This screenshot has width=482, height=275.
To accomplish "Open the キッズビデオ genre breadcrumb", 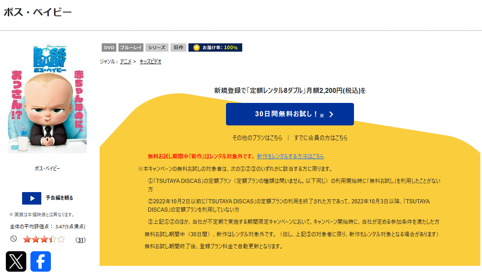I will pyautogui.click(x=151, y=61).
